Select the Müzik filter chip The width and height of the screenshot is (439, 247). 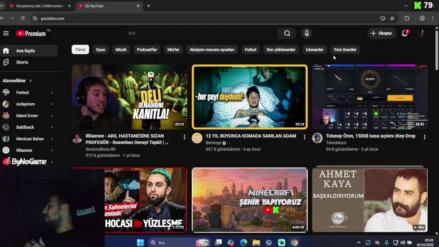(121, 50)
